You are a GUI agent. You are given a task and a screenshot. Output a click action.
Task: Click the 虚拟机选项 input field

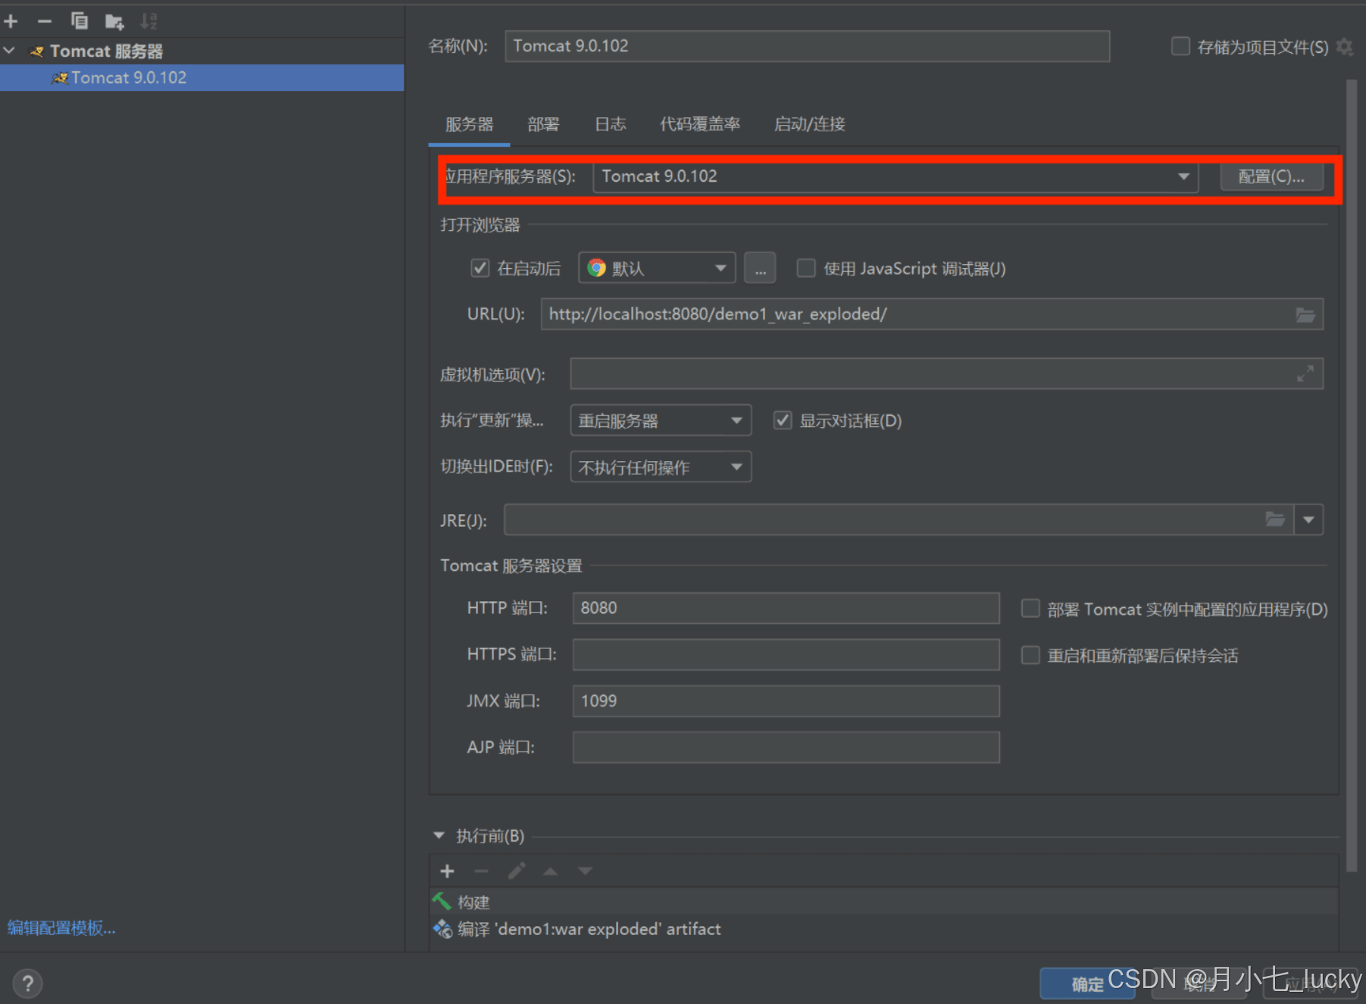[946, 374]
